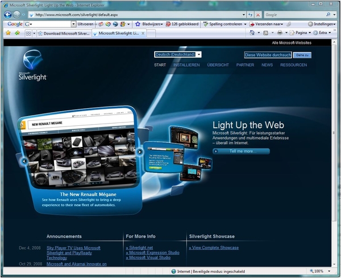This screenshot has width=341, height=278.
Task: Go to INSTALLIEREN navigation item
Action: [x=186, y=65]
